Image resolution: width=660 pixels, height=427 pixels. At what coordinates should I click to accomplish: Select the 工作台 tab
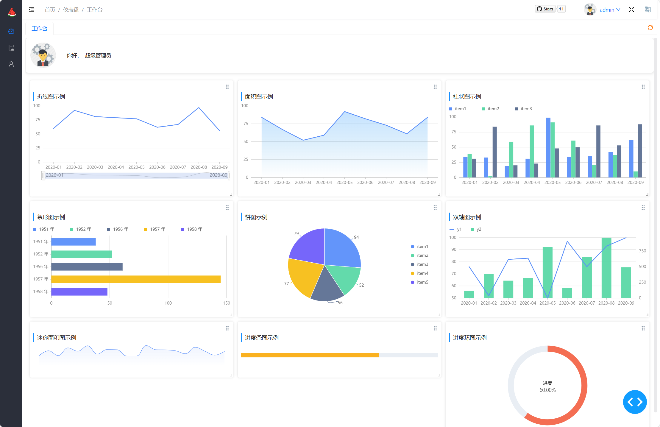(40, 29)
